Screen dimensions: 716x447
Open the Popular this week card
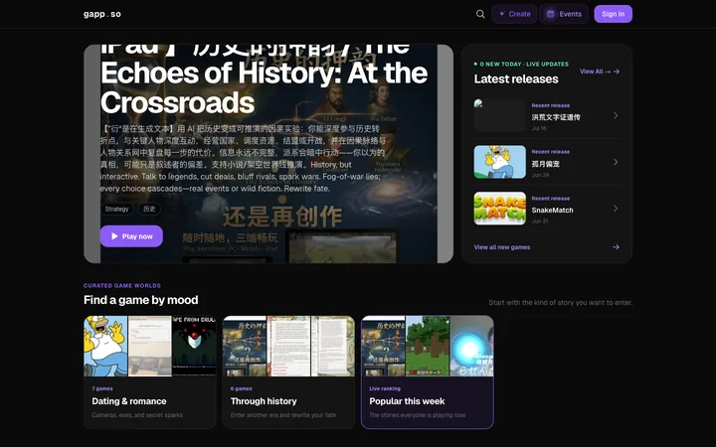tap(428, 372)
